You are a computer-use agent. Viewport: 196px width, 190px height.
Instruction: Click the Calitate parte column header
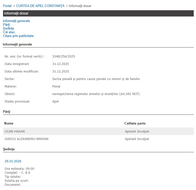pyautogui.click(x=135, y=123)
